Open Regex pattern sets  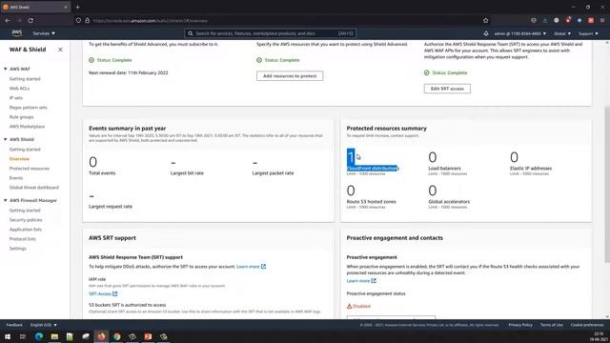point(28,108)
